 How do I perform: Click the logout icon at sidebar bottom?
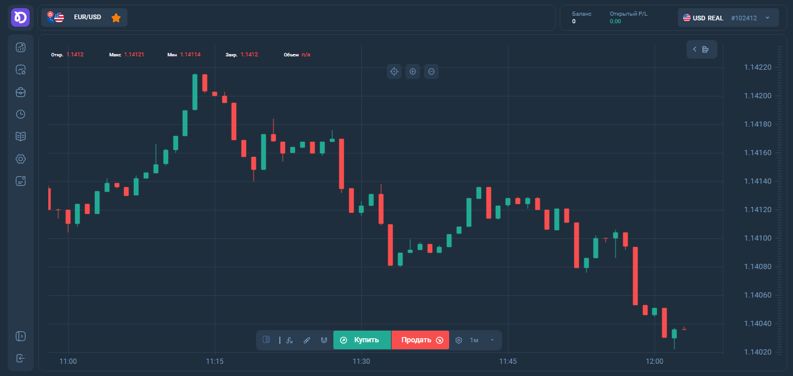(20, 358)
